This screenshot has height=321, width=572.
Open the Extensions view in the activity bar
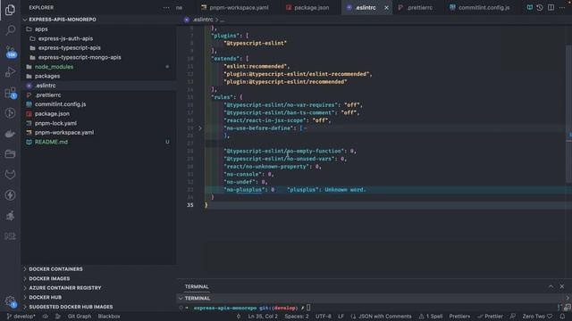tap(10, 93)
